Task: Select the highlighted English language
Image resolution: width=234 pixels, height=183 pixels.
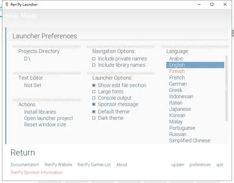Action: pos(195,65)
